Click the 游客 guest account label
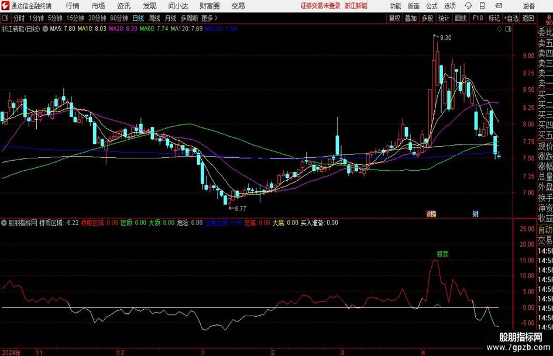Image resolution: width=553 pixels, height=356 pixels. [529, 6]
